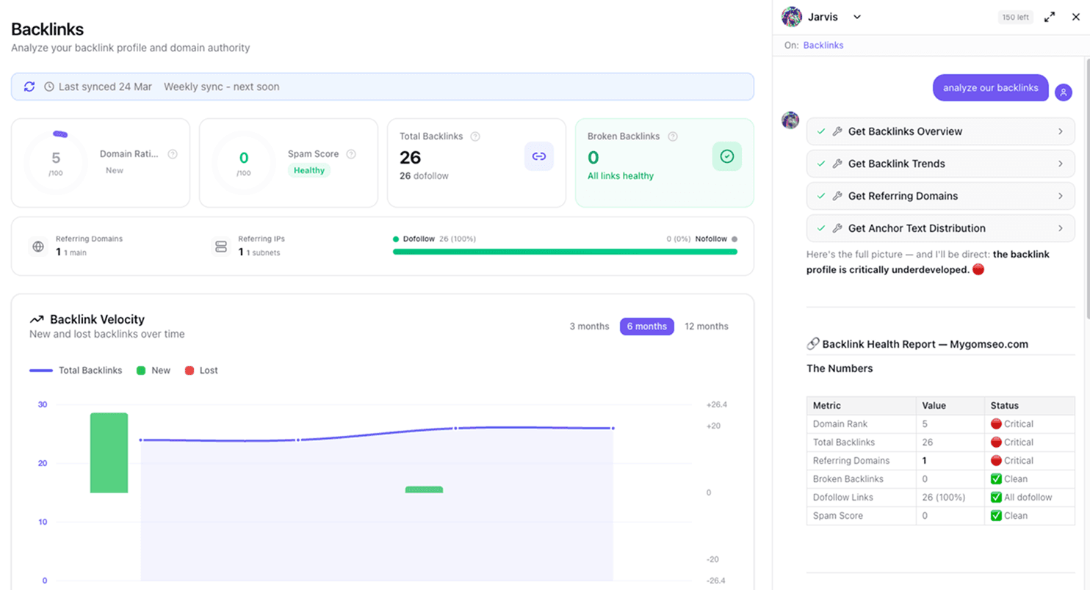Switch to the 3 months view
Viewport: 1090px width, 590px height.
pyautogui.click(x=589, y=326)
